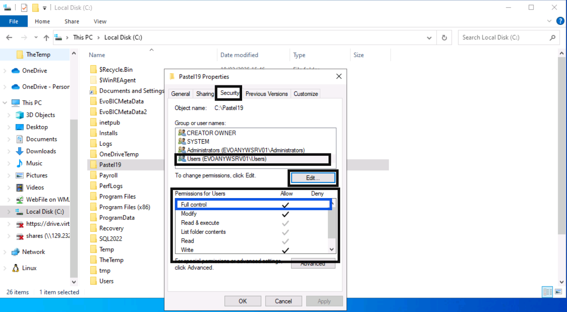Switch to the Sharing tab

tap(205, 94)
